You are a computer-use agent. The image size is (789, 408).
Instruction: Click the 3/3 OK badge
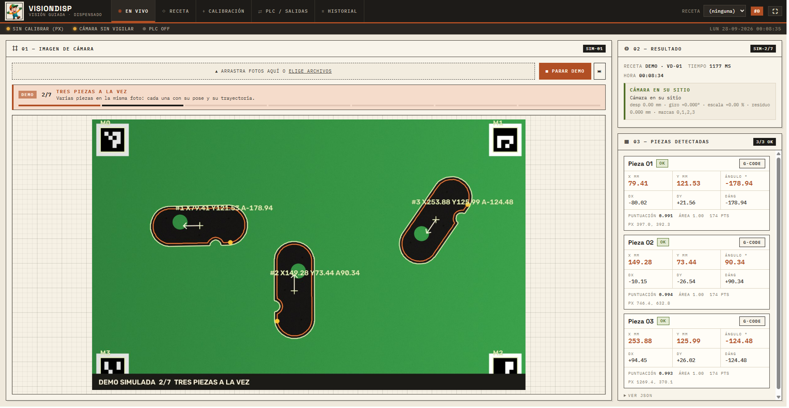pyautogui.click(x=765, y=142)
